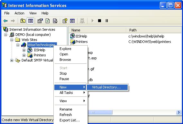Toggle the Show/Hide Console Tree button
The height and width of the screenshot is (124, 183).
click(30, 21)
